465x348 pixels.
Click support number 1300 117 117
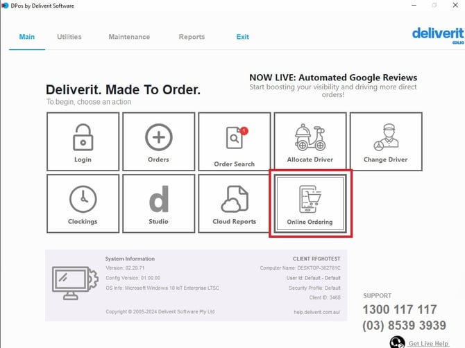pos(400,309)
